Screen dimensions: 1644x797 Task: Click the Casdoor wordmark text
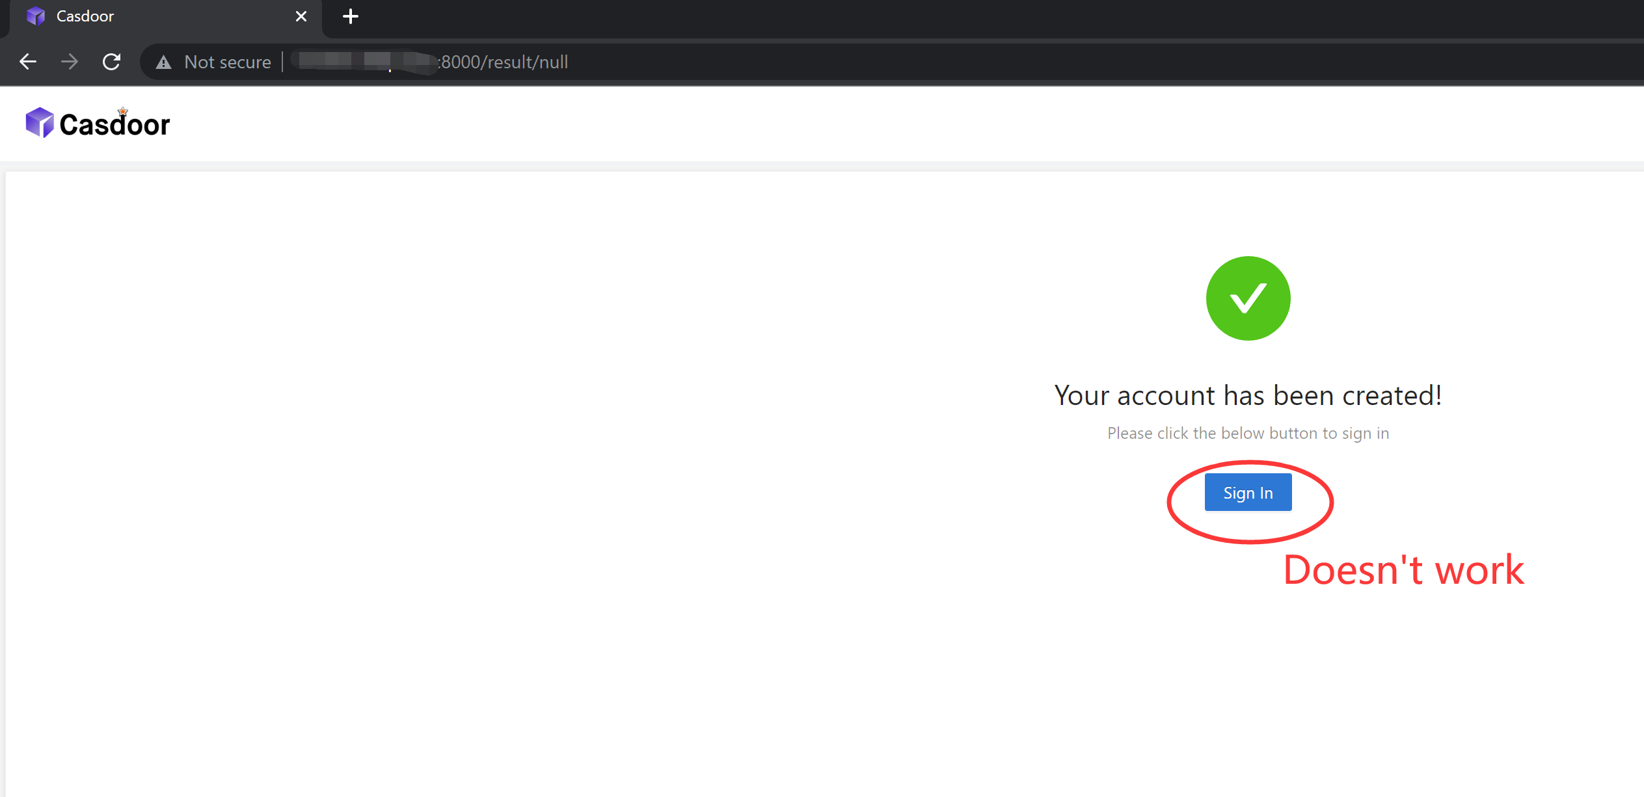click(x=114, y=124)
